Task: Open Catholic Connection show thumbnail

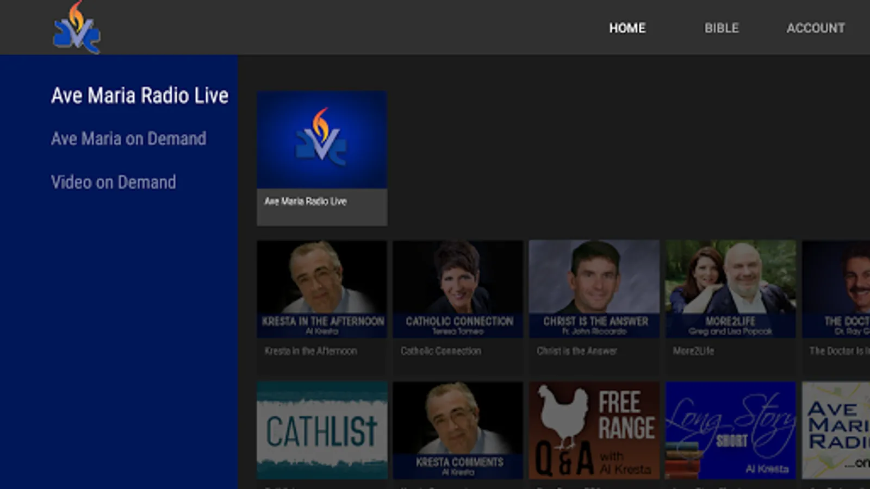Action: click(458, 289)
